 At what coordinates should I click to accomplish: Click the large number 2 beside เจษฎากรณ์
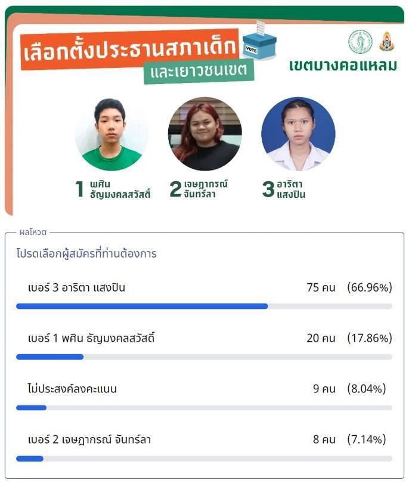pyautogui.click(x=175, y=188)
